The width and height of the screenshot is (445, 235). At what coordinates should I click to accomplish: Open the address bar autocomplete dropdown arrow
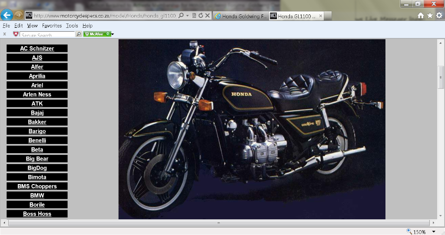coord(187,16)
